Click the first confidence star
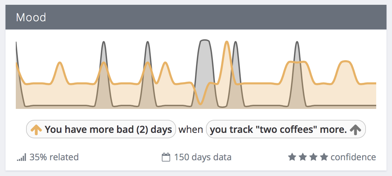 click(x=291, y=157)
